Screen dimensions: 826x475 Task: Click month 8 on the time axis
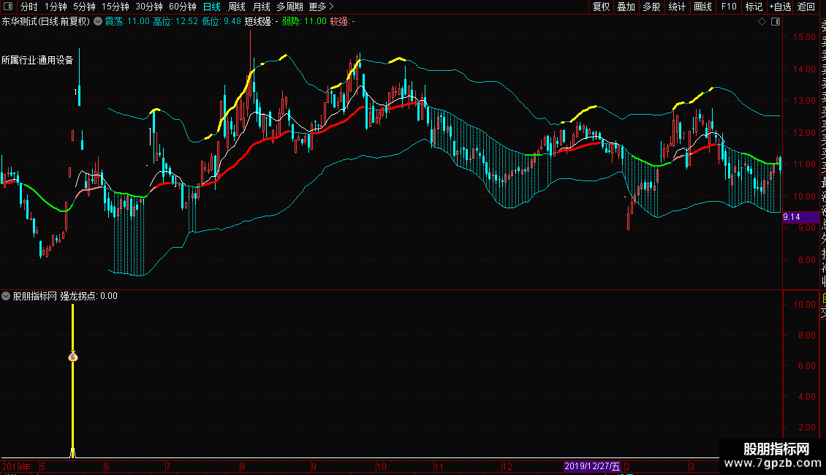click(x=243, y=466)
